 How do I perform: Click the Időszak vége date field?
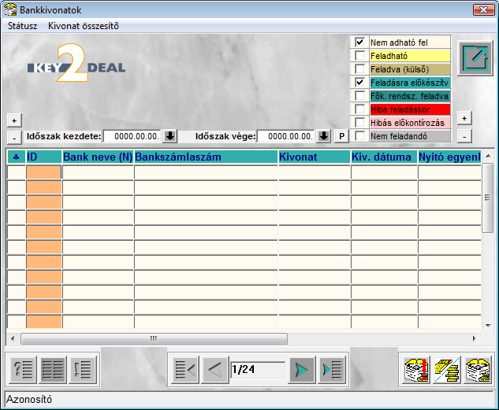(286, 136)
